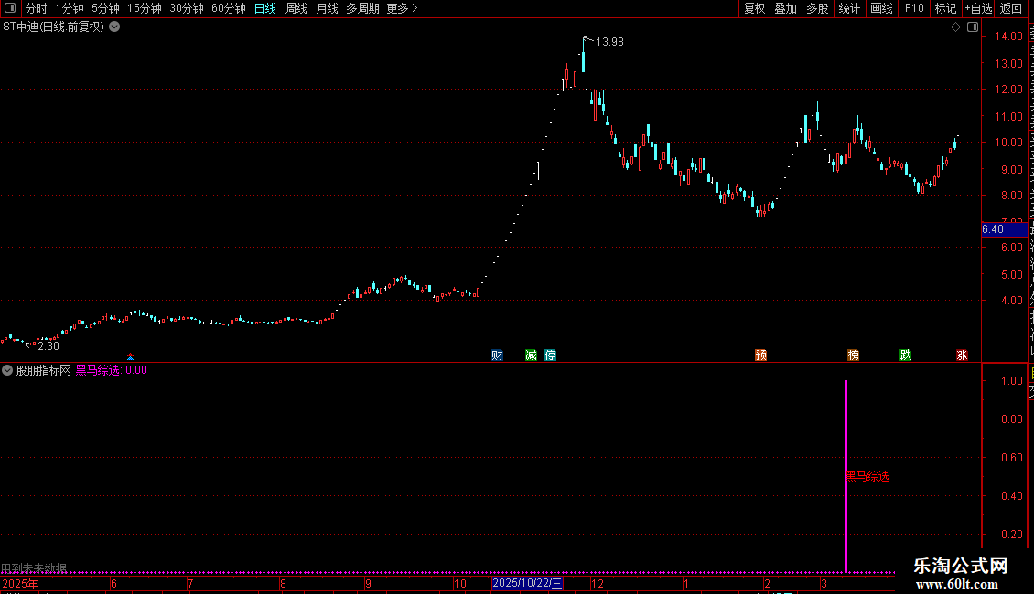The image size is (1034, 594).
Task: Select the 30分钟 period tab
Action: coord(187,8)
